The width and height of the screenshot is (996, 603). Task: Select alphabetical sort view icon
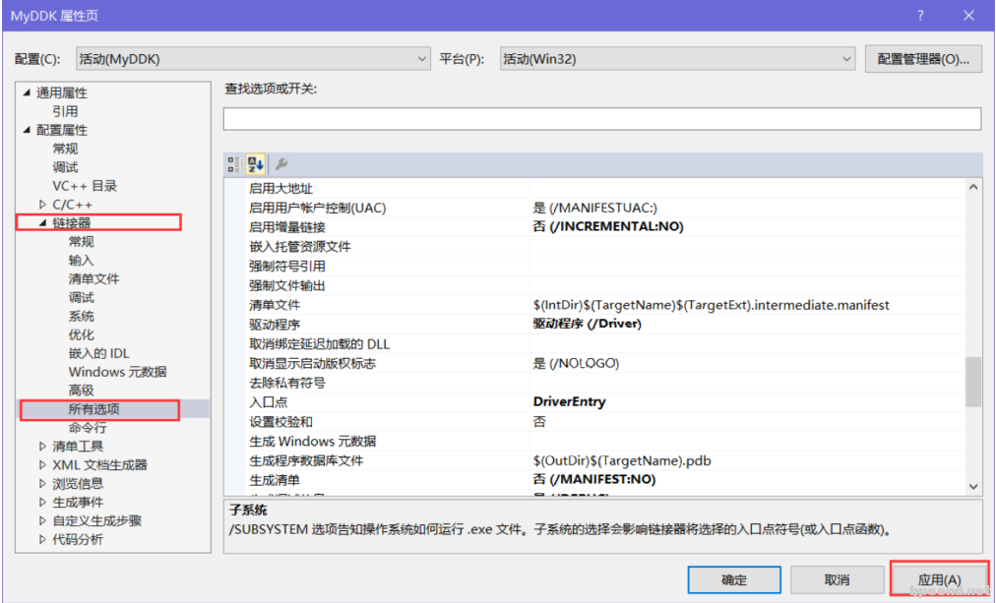point(255,164)
